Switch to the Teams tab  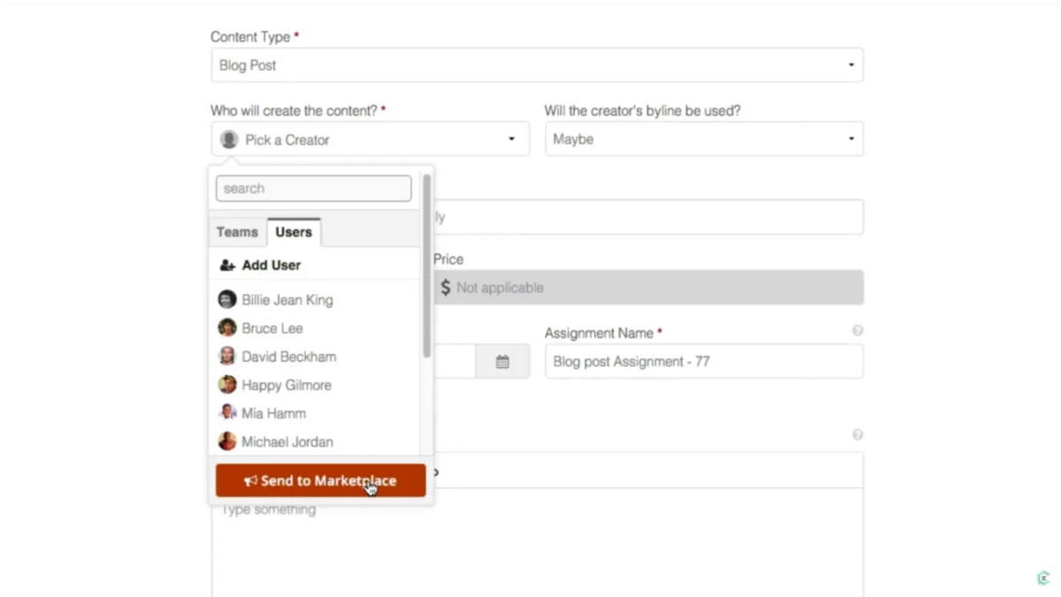237,232
